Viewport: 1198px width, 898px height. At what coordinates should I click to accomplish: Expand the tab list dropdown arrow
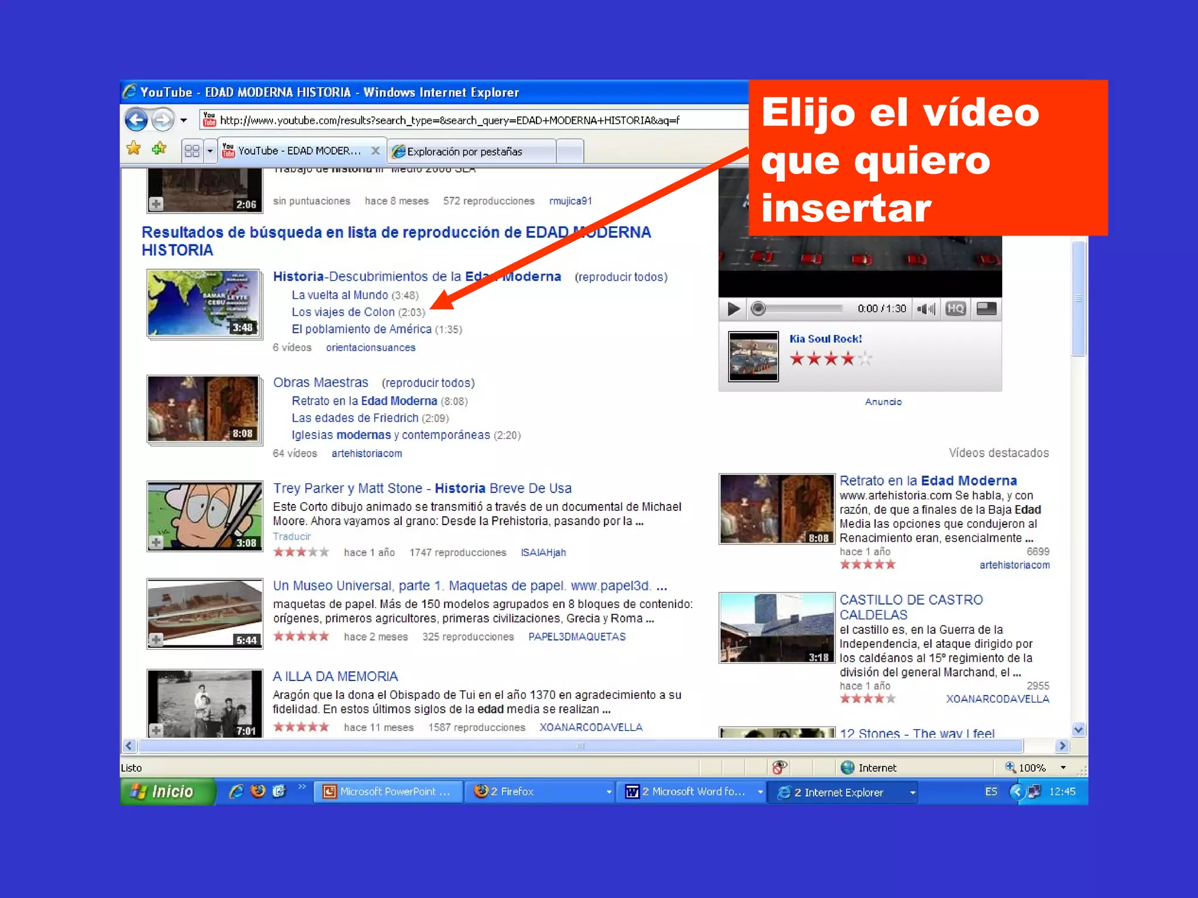[x=209, y=151]
